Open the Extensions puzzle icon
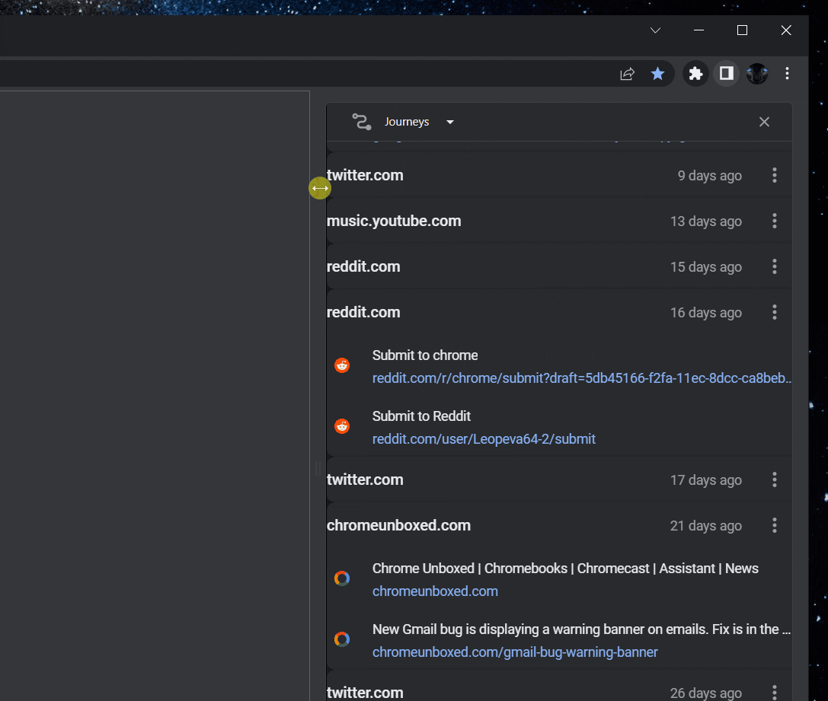This screenshot has width=828, height=701. [695, 73]
